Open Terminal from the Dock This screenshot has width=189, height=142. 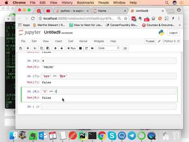tap(92, 135)
